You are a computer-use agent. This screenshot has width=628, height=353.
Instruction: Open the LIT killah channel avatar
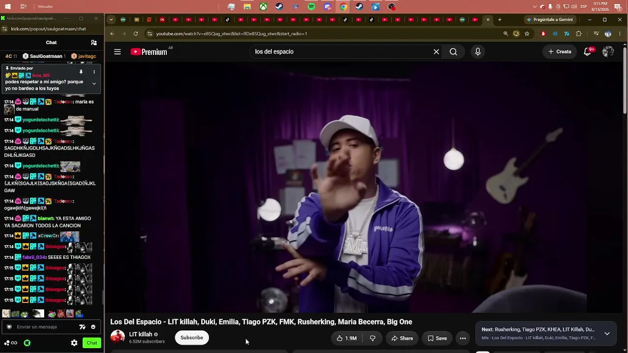point(118,337)
